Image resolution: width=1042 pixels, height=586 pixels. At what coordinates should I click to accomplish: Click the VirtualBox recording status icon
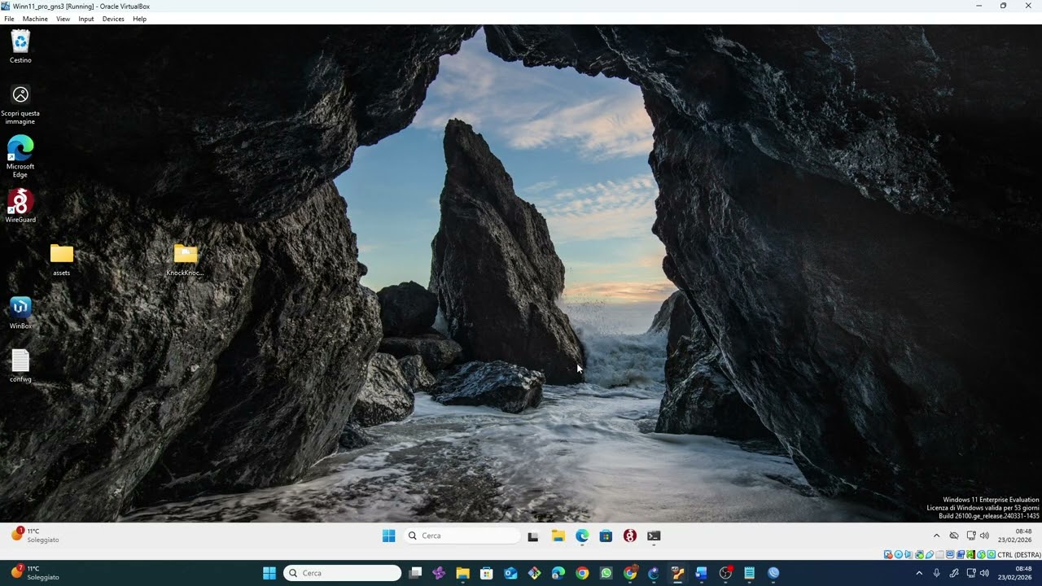(x=961, y=554)
